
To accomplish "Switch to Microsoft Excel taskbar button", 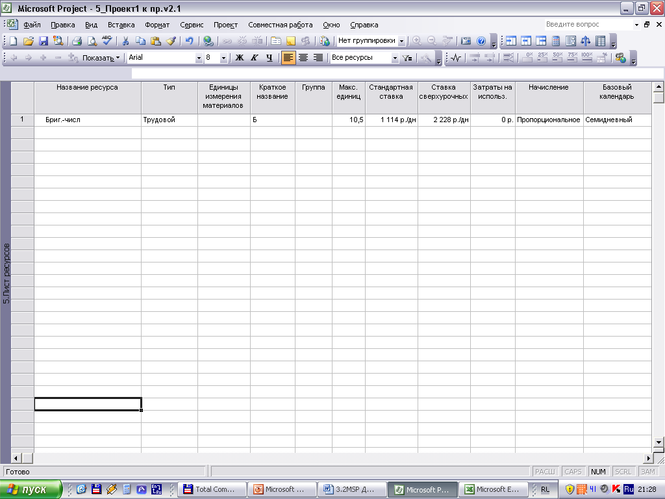I will [x=494, y=490].
